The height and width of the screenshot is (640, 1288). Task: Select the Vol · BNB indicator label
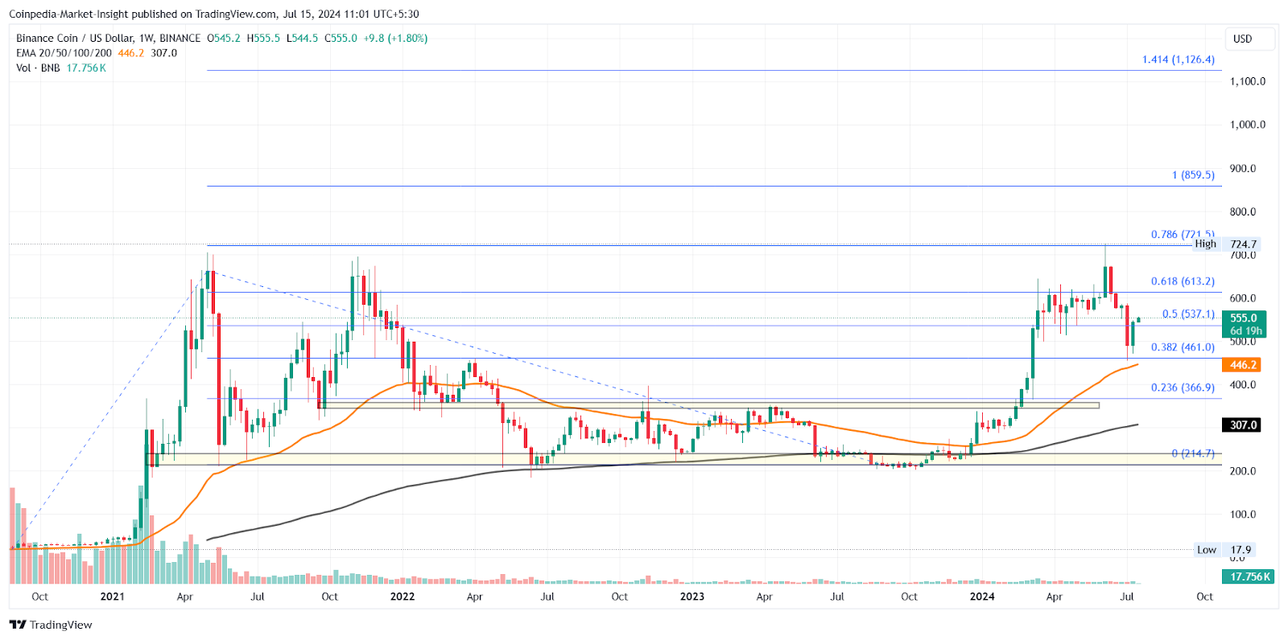click(39, 68)
